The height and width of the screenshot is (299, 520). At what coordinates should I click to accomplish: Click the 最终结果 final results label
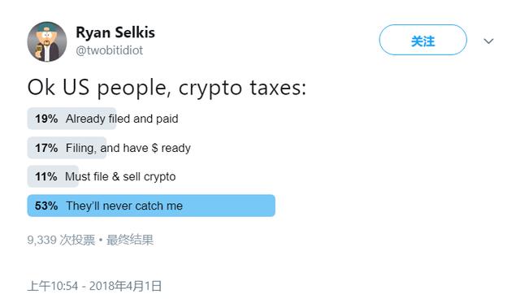(x=130, y=240)
